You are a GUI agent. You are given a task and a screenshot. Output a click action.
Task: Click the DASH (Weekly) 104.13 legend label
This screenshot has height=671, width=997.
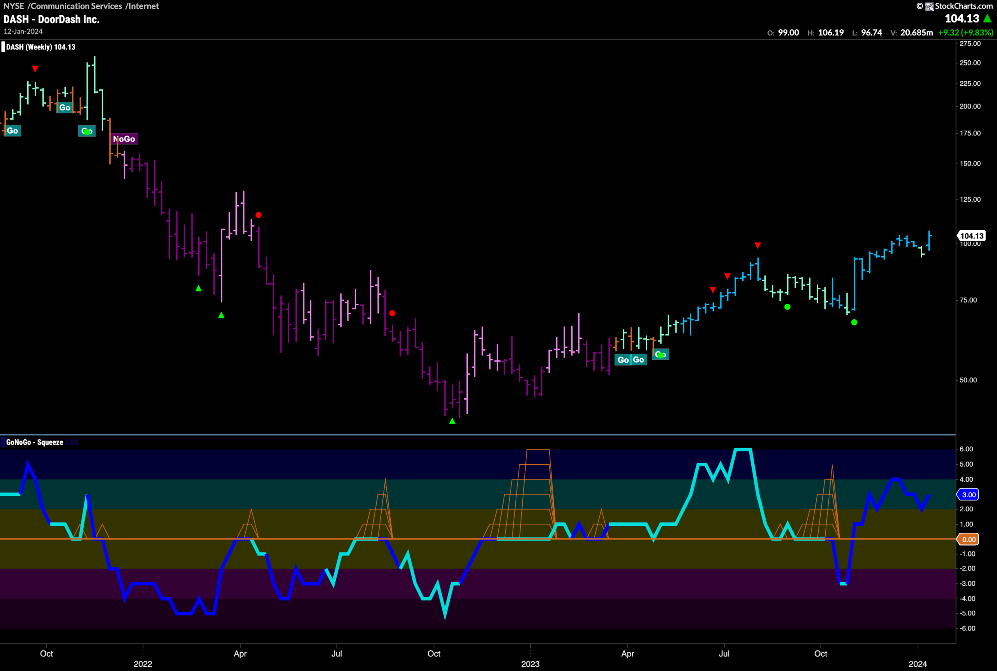[x=41, y=47]
